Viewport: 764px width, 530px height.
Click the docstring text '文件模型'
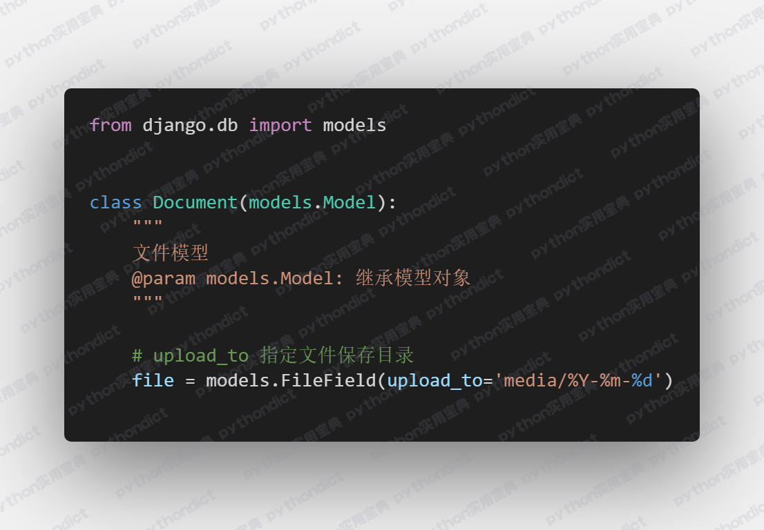[171, 253]
